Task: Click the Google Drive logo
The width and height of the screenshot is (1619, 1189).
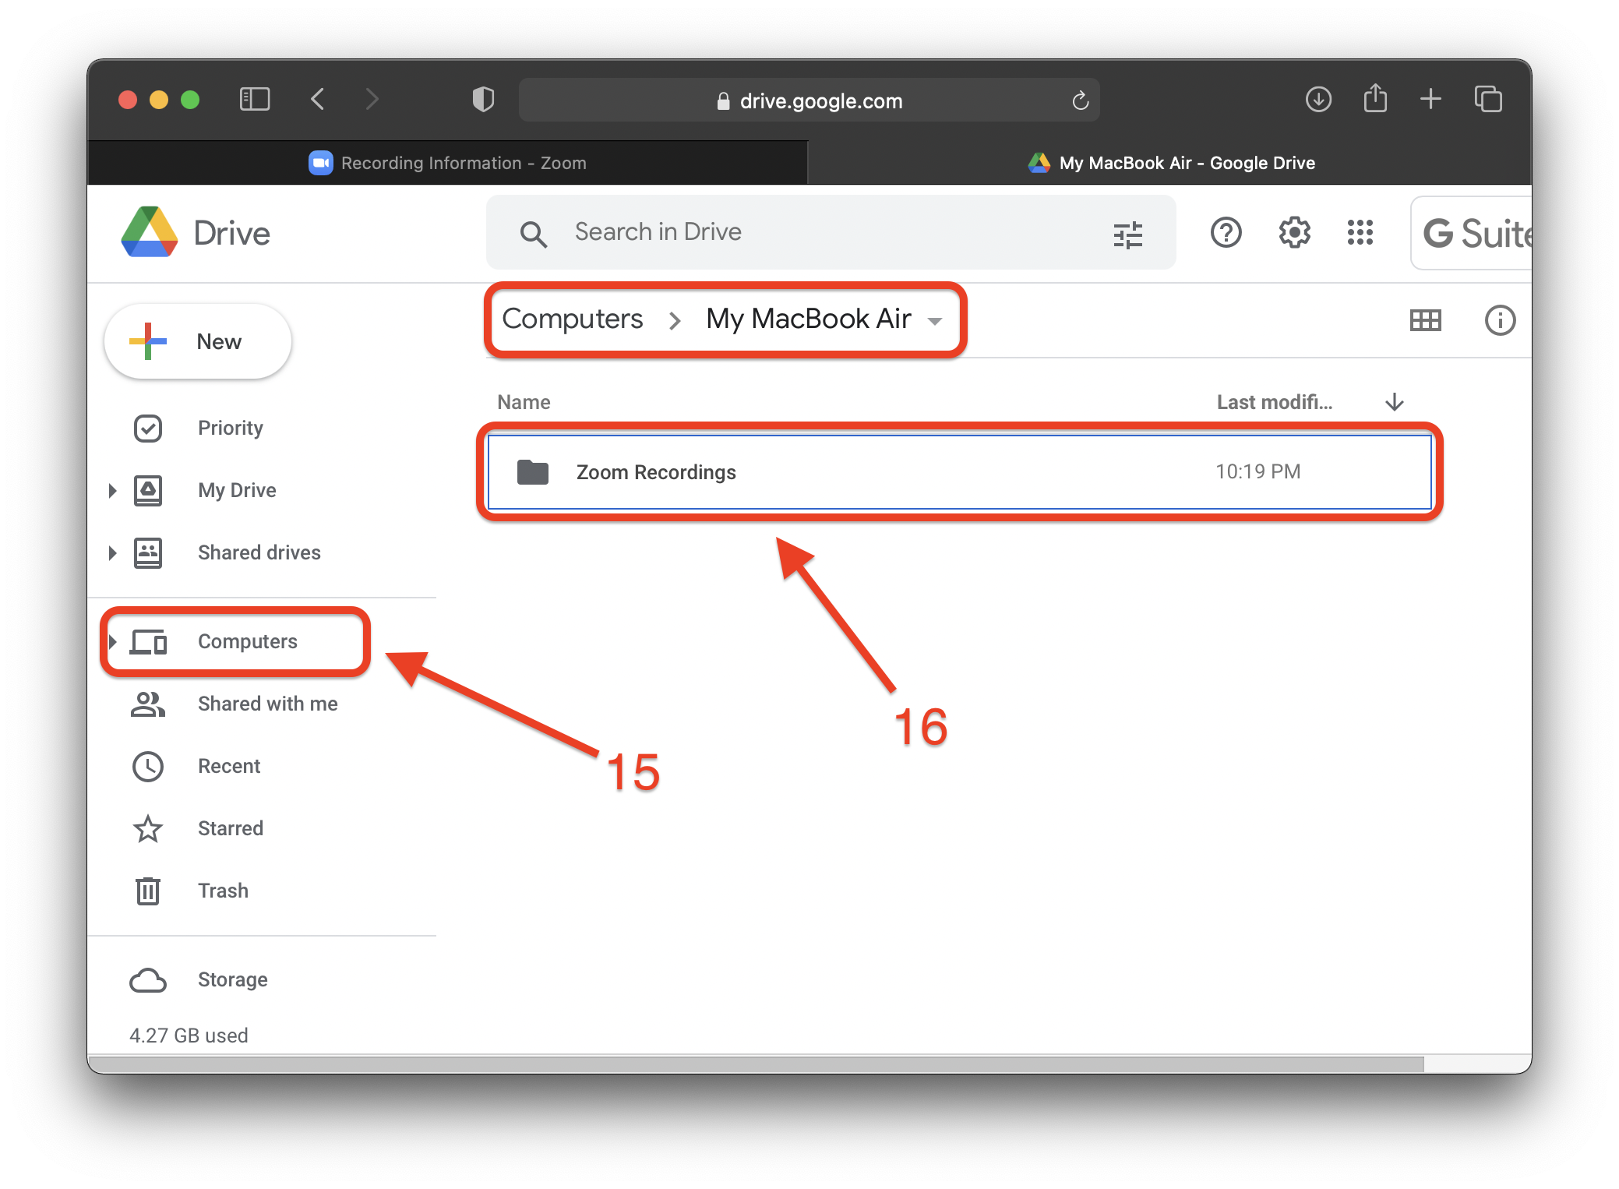Action: coord(150,232)
